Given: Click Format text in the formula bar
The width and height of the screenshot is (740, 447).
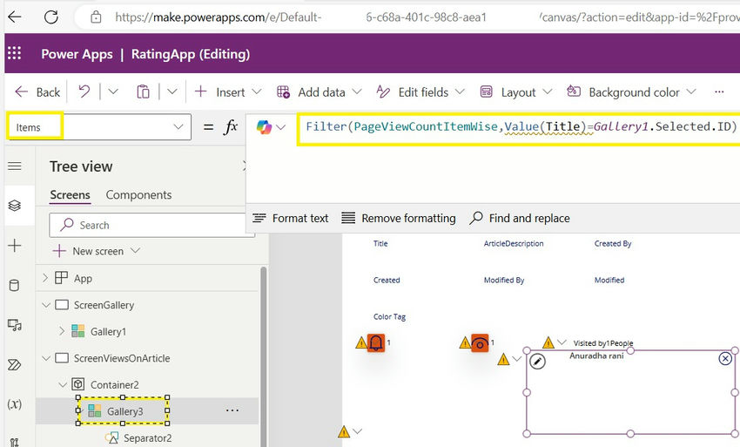Looking at the screenshot, I should 290,219.
